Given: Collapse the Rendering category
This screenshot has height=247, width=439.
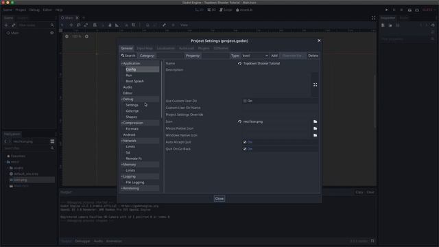Looking at the screenshot, I should pyautogui.click(x=122, y=189).
